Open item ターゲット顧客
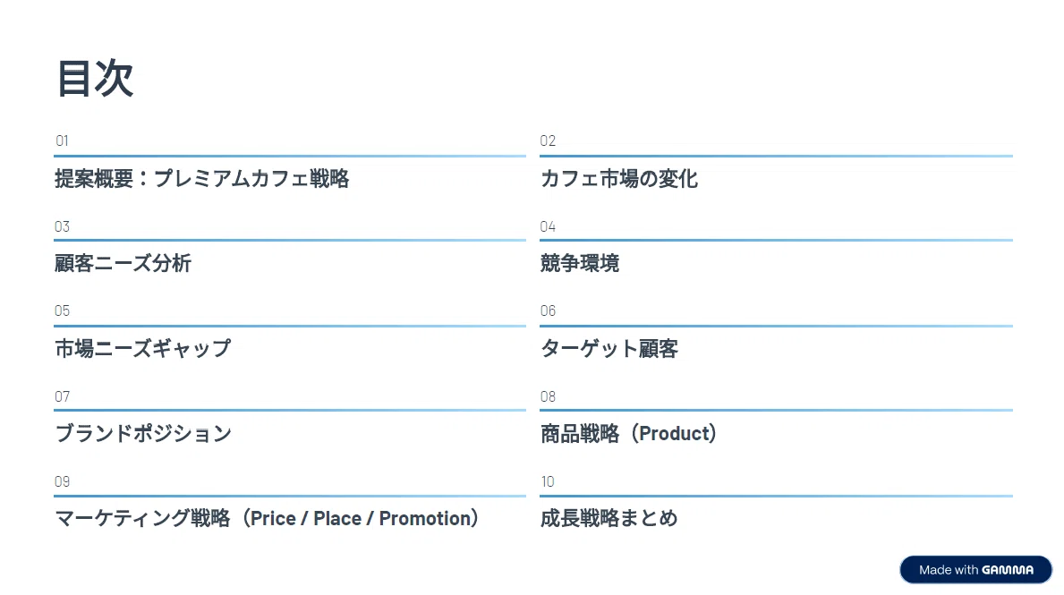 tap(609, 348)
